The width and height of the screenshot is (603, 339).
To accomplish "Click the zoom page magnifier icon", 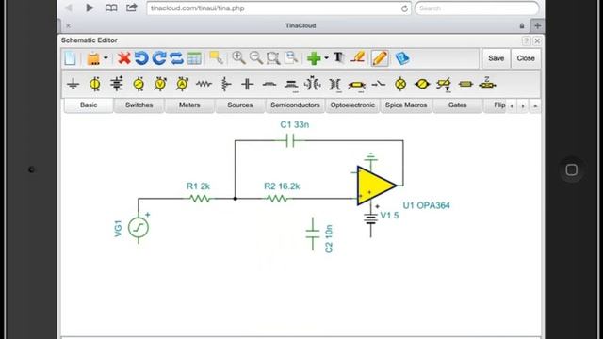I will point(291,58).
